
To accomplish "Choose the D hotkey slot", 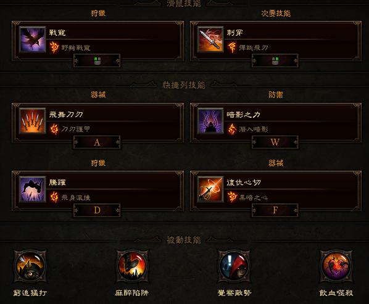I will [97, 210].
